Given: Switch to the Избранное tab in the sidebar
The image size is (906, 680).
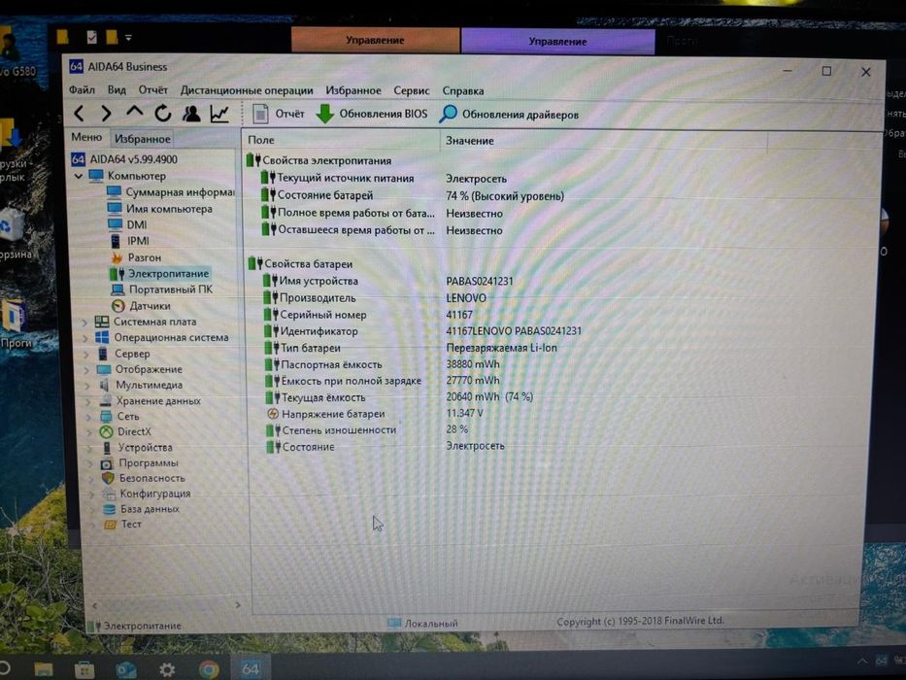Looking at the screenshot, I should click(142, 139).
